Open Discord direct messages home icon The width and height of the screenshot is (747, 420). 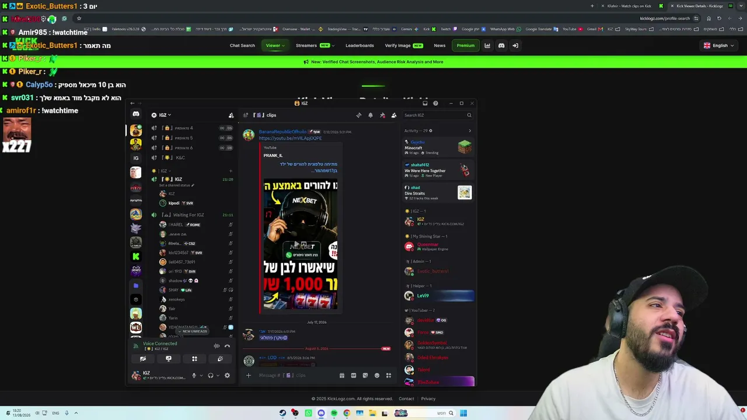[x=136, y=115]
